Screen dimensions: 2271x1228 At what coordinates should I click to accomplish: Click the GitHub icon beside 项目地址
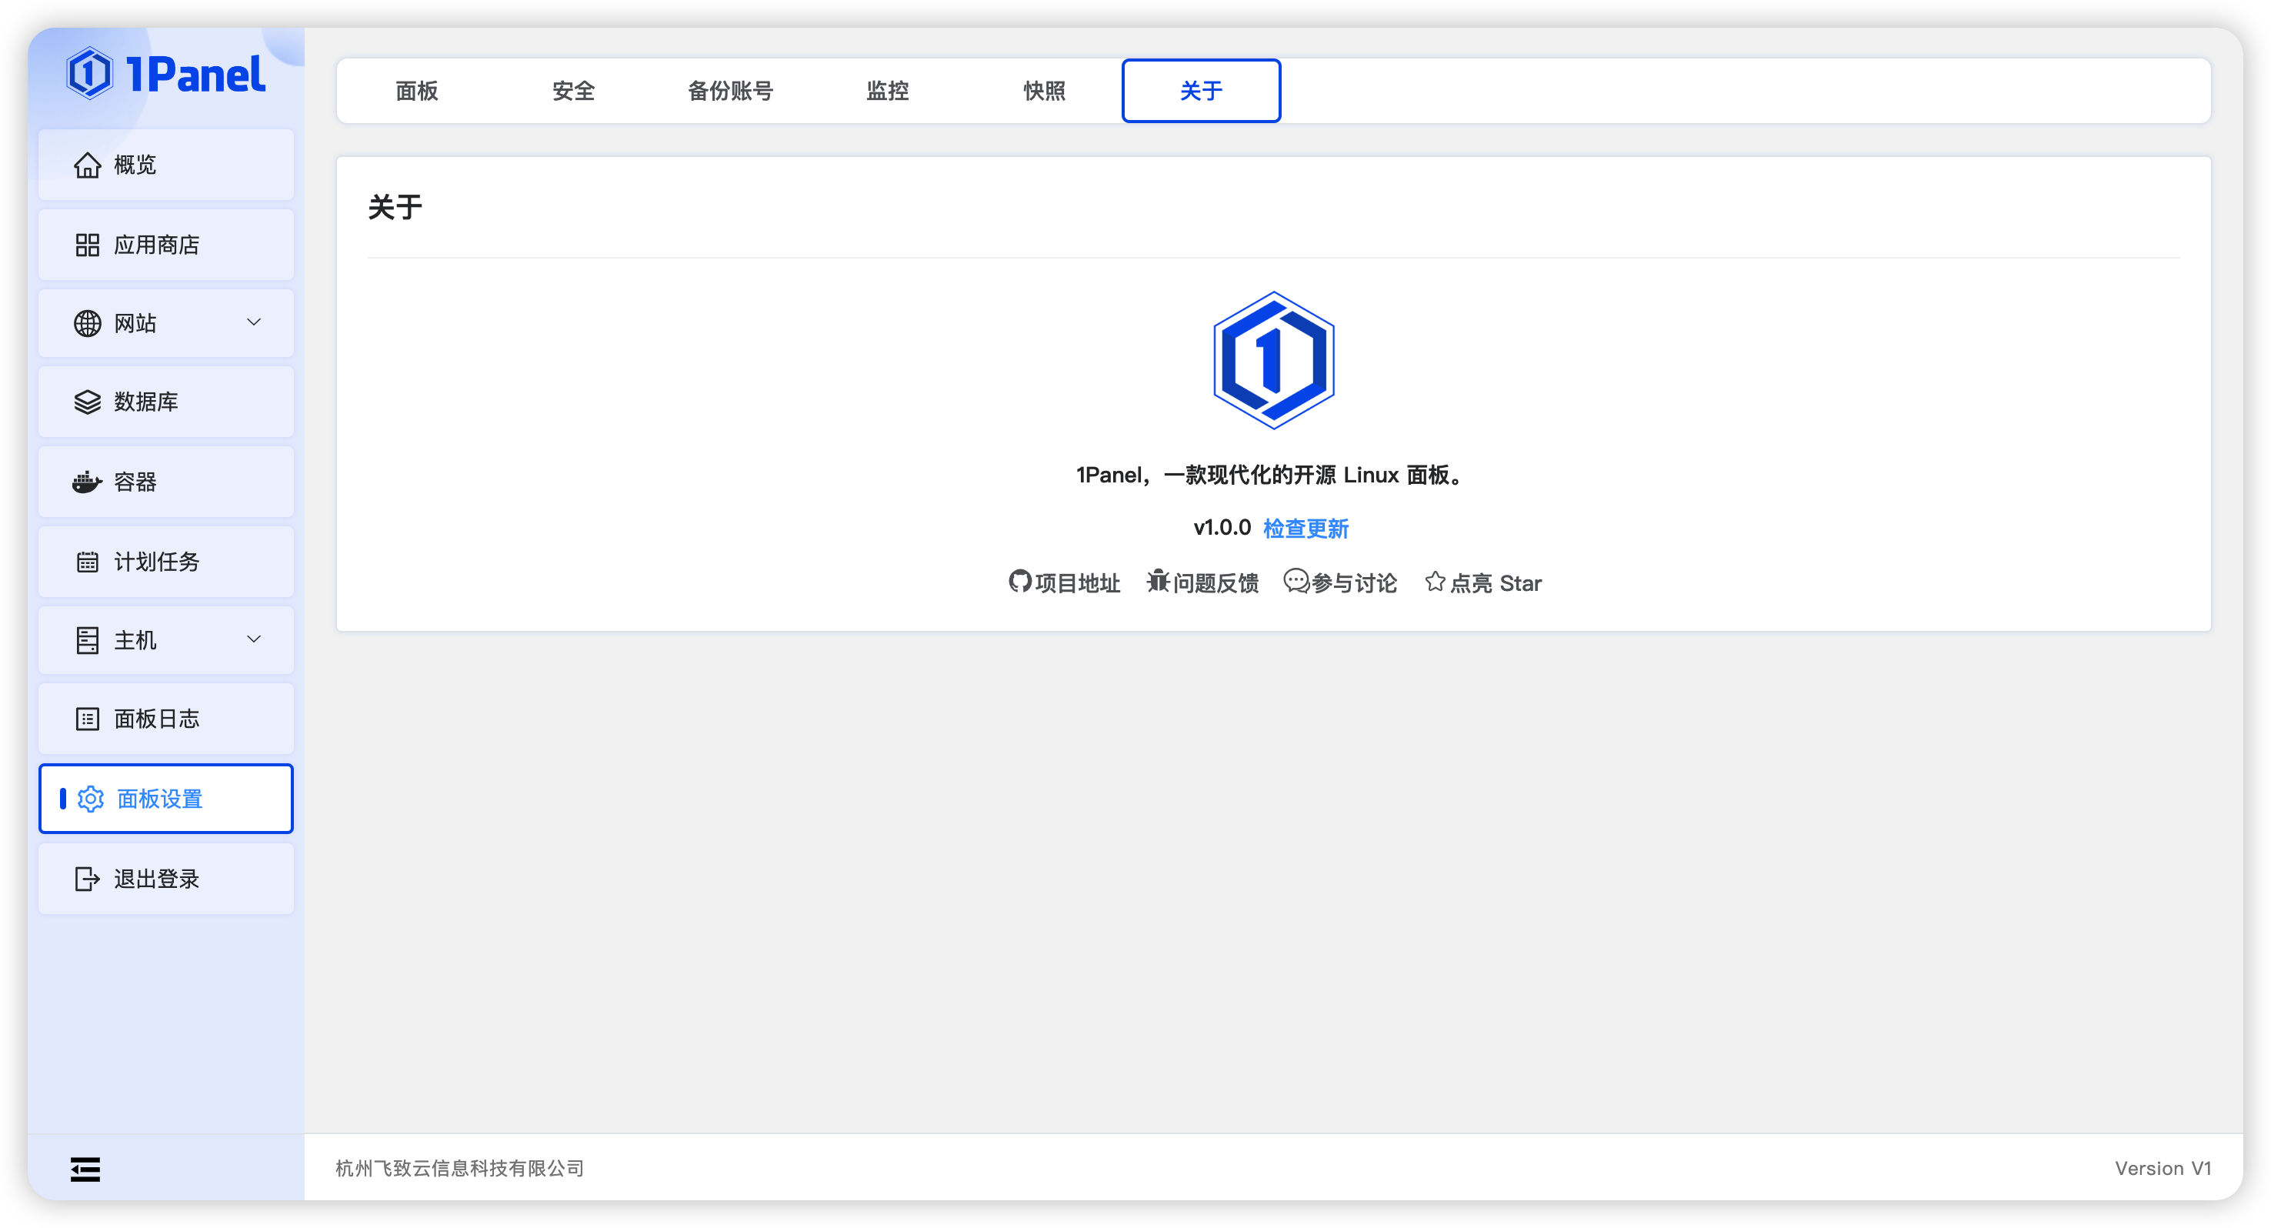point(1020,582)
